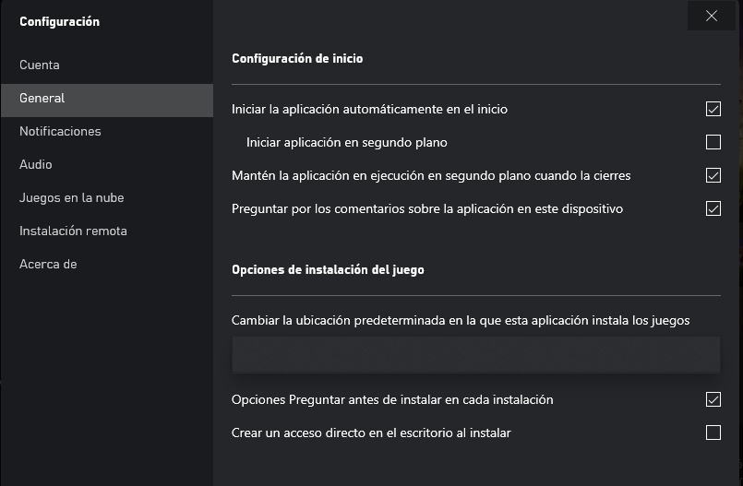743x486 pixels.
Task: Enable the start app in background checkbox
Action: pos(713,142)
